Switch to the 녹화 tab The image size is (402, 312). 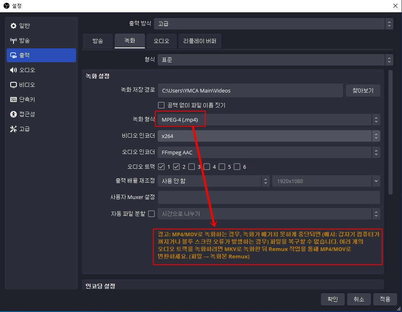click(130, 41)
